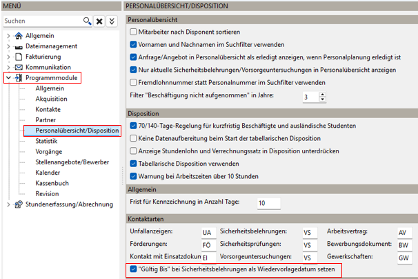This screenshot has width=418, height=279.
Task: Click the Fakturierung document icon
Action: pos(19,57)
